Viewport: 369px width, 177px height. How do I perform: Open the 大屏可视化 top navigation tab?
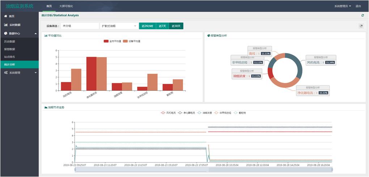(66, 6)
